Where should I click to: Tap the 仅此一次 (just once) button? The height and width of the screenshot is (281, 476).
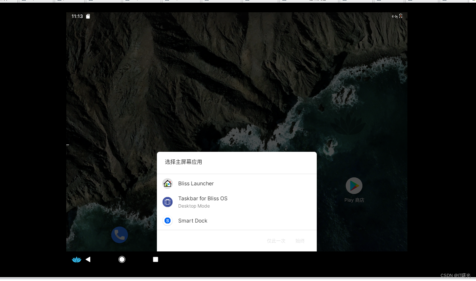276,241
